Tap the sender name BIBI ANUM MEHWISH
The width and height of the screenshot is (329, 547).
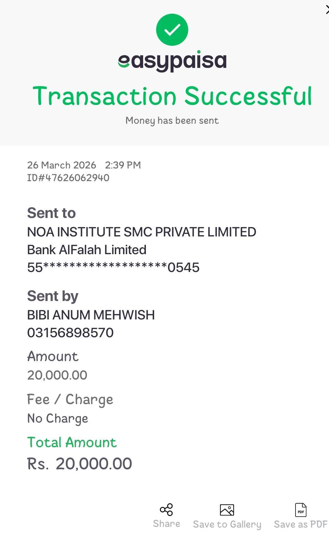pos(91,315)
